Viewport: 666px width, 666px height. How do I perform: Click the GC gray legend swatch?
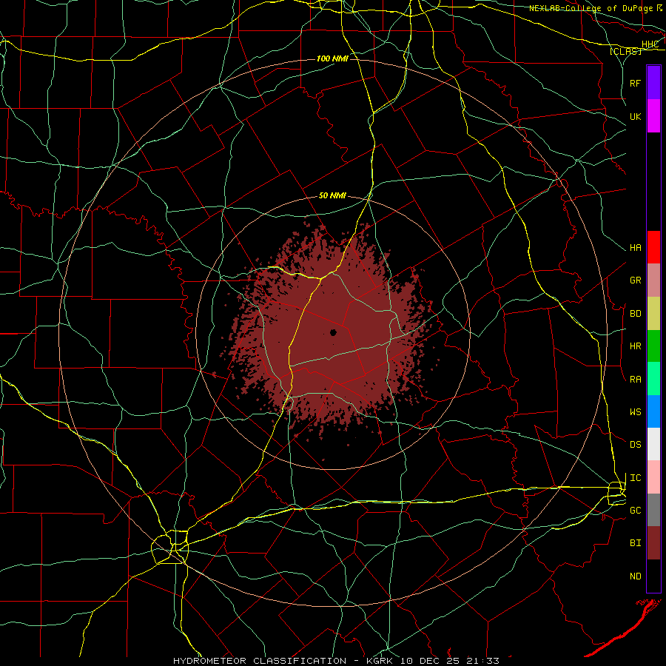(653, 510)
